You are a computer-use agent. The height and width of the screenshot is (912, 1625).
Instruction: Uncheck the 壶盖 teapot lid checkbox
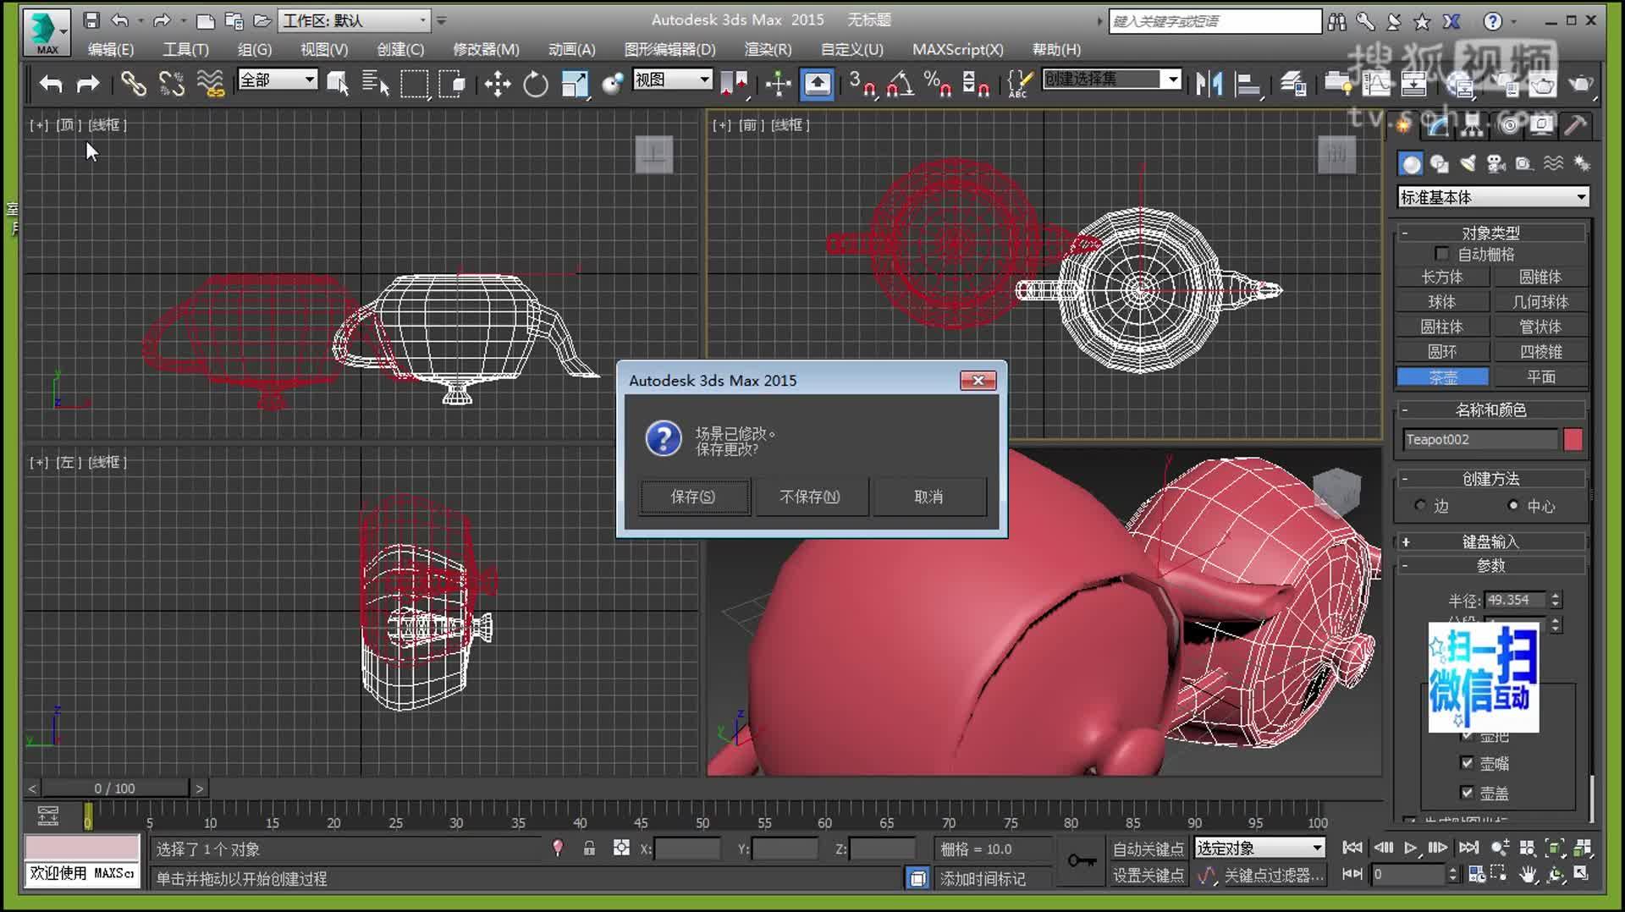pyautogui.click(x=1468, y=793)
